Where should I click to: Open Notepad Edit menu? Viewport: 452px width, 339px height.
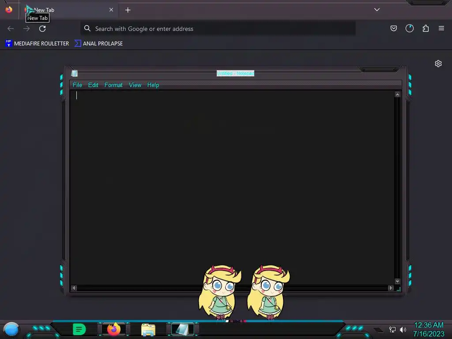93,85
